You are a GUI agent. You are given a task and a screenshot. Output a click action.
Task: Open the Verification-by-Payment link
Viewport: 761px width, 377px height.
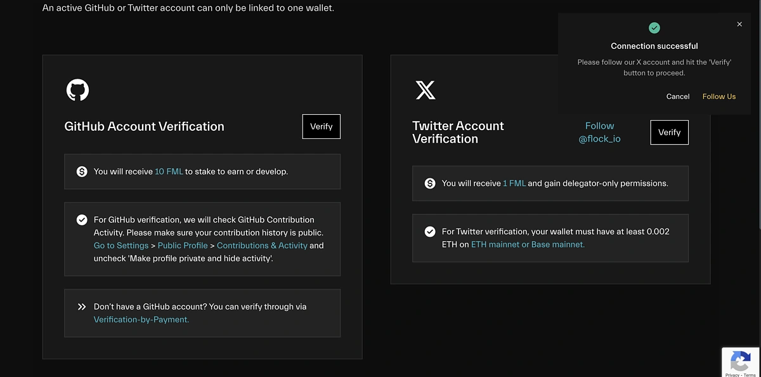[141, 319]
